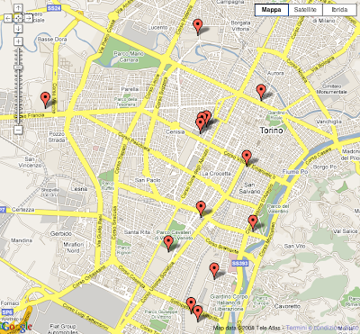Click the Santa Rita label
The width and height of the screenshot is (360, 334).
(137, 232)
